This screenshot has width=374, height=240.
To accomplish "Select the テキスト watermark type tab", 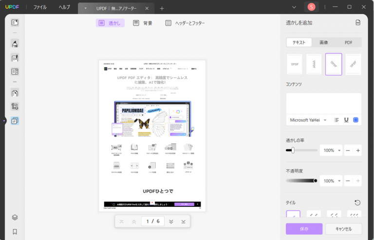I will [299, 42].
